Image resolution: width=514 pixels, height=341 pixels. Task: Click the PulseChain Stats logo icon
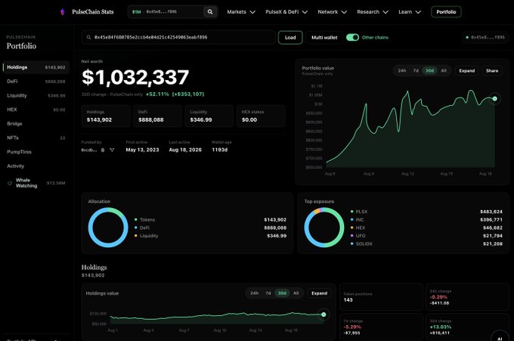63,12
